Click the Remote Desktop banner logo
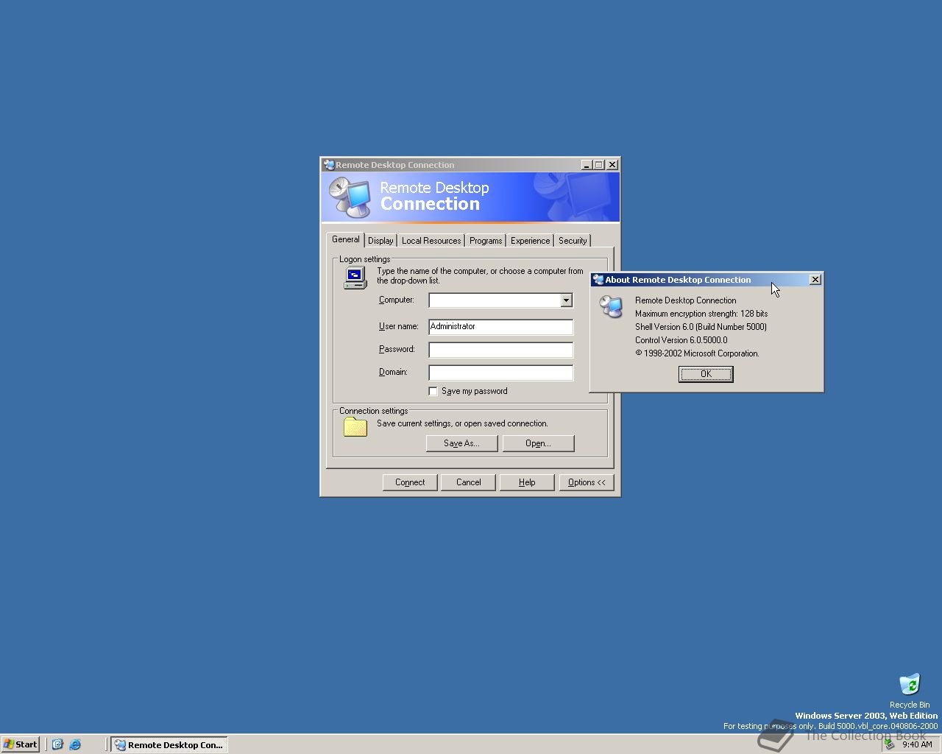 pyautogui.click(x=350, y=197)
